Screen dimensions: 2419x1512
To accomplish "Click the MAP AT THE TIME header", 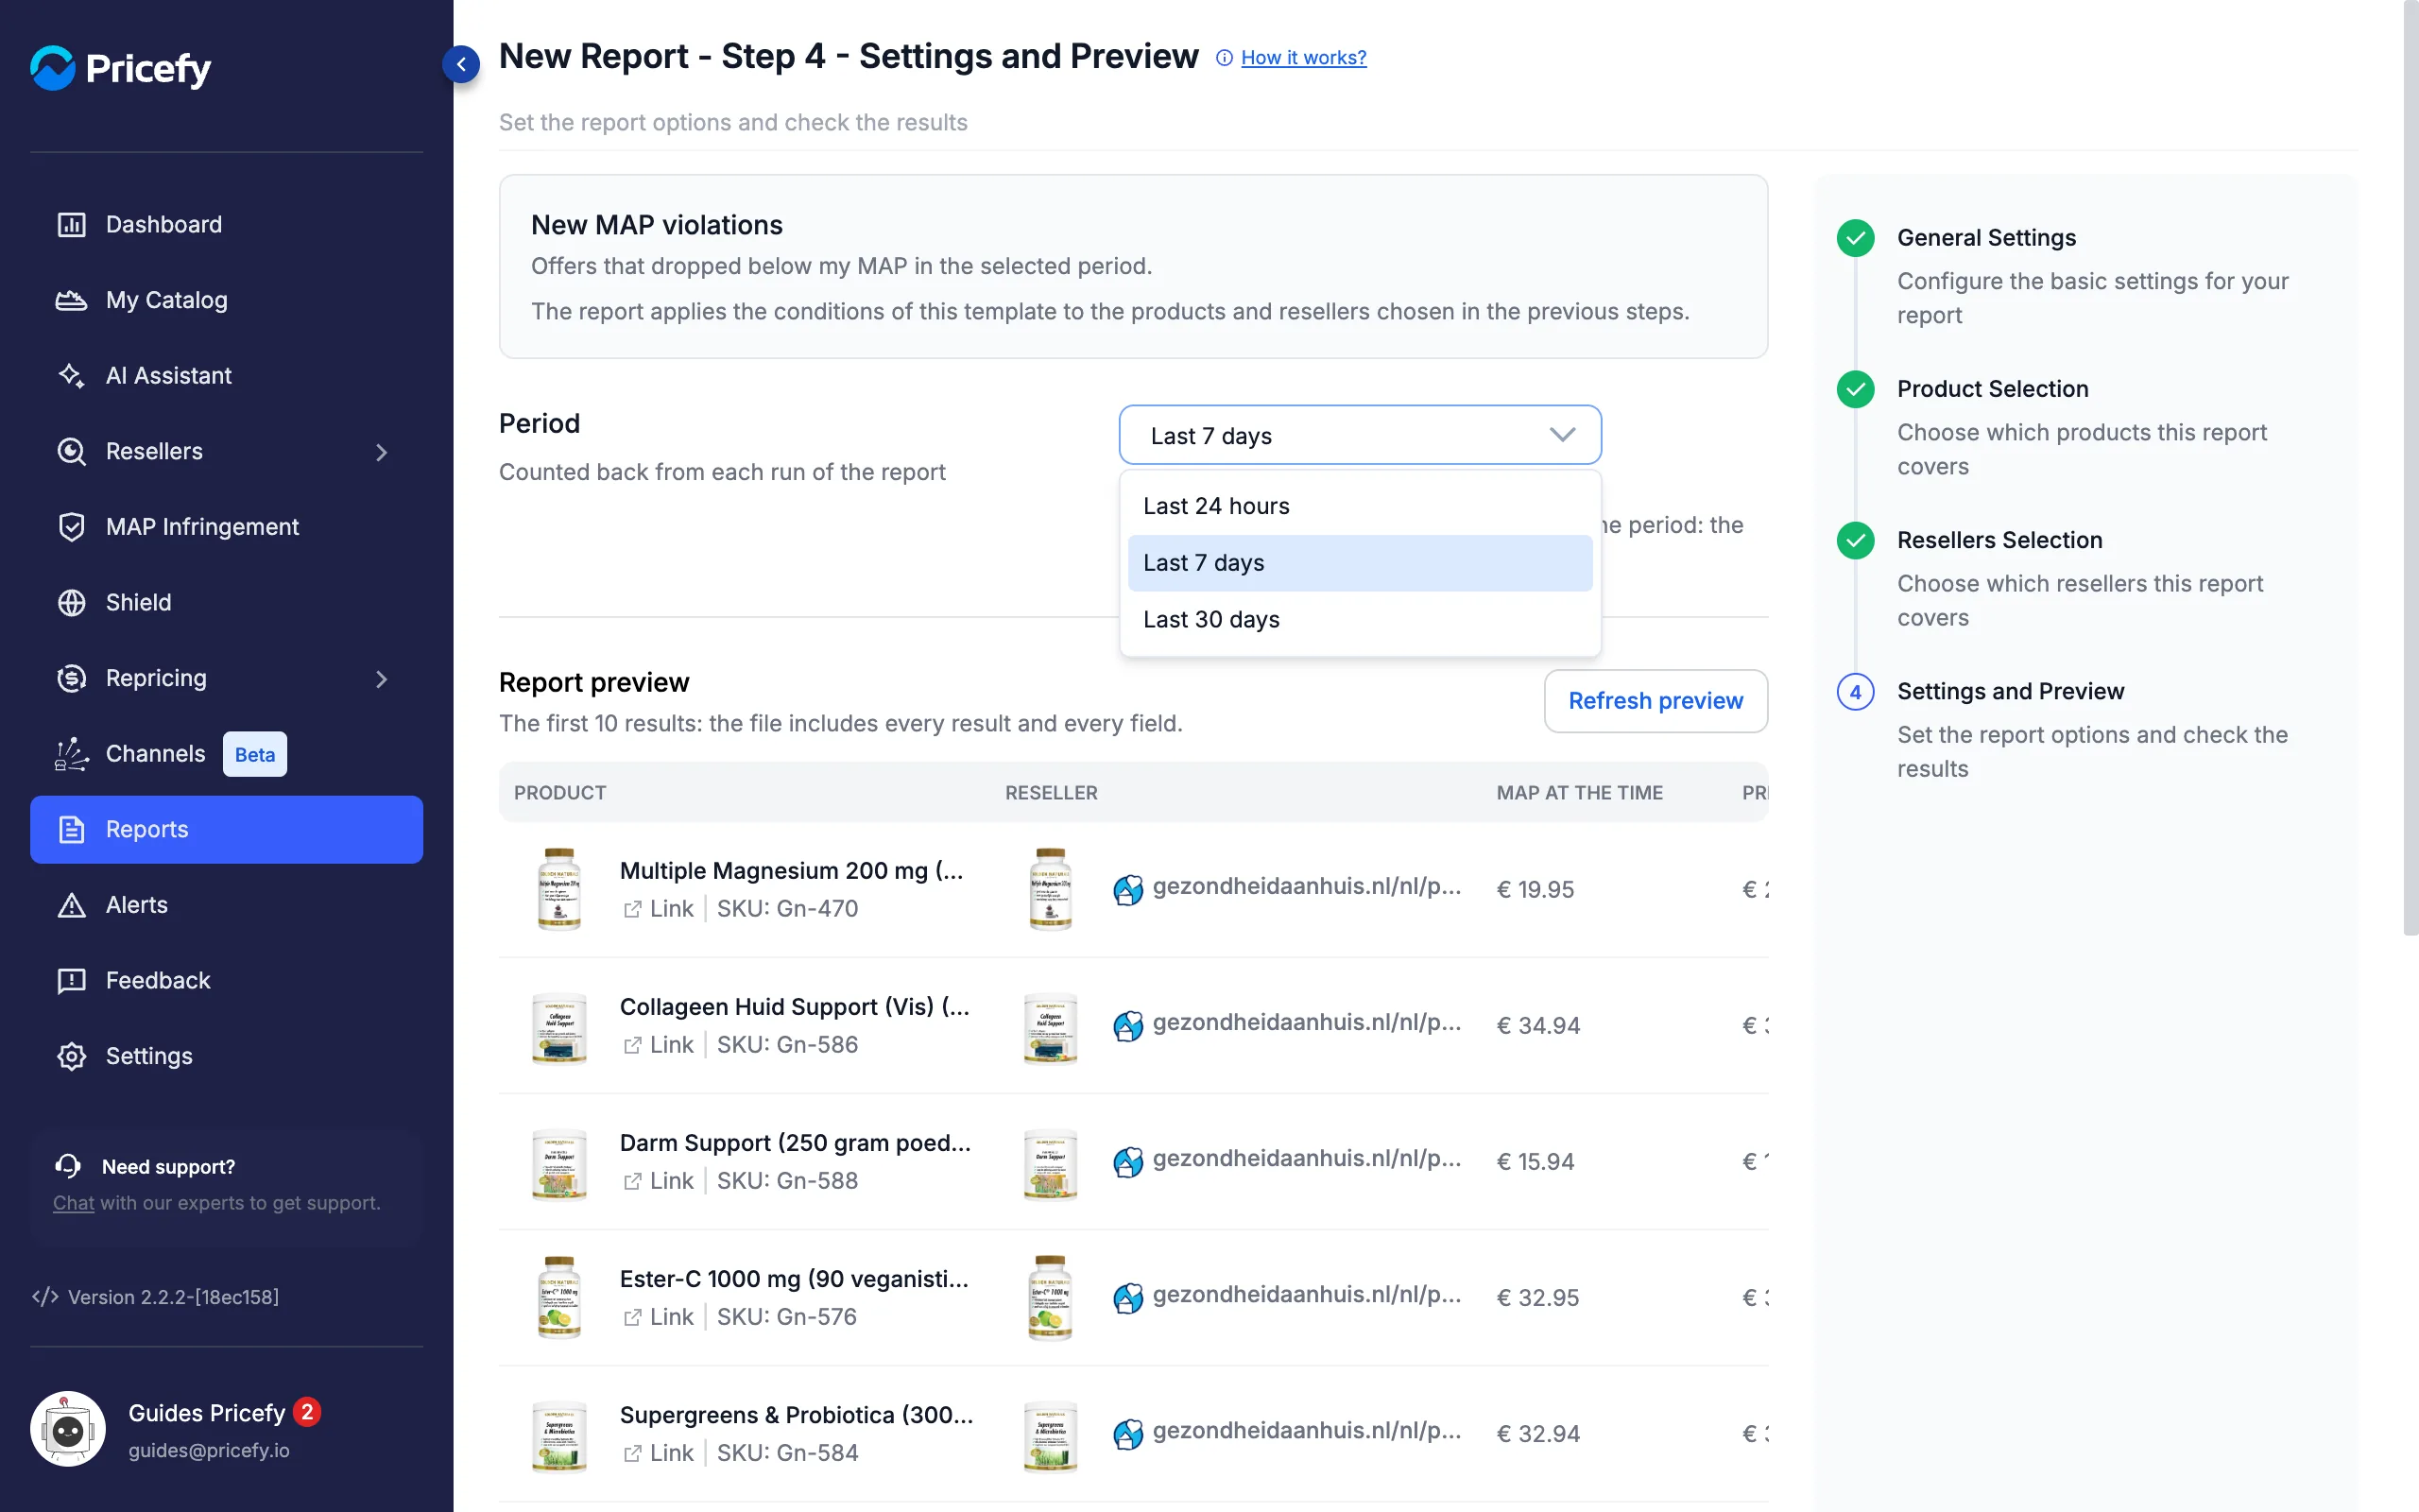I will (1579, 793).
